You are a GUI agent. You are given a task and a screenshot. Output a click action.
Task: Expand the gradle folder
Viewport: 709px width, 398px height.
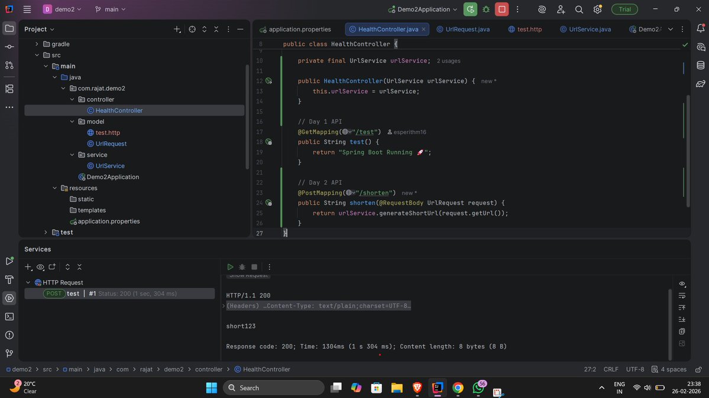37,44
